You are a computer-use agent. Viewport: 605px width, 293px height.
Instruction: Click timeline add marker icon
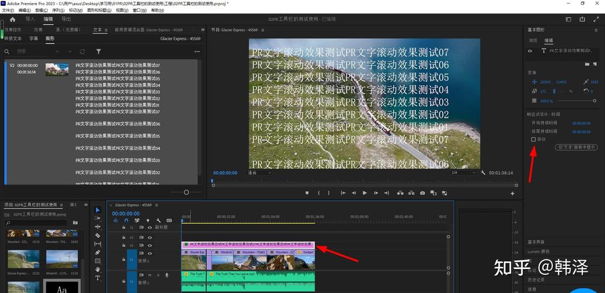[148, 220]
